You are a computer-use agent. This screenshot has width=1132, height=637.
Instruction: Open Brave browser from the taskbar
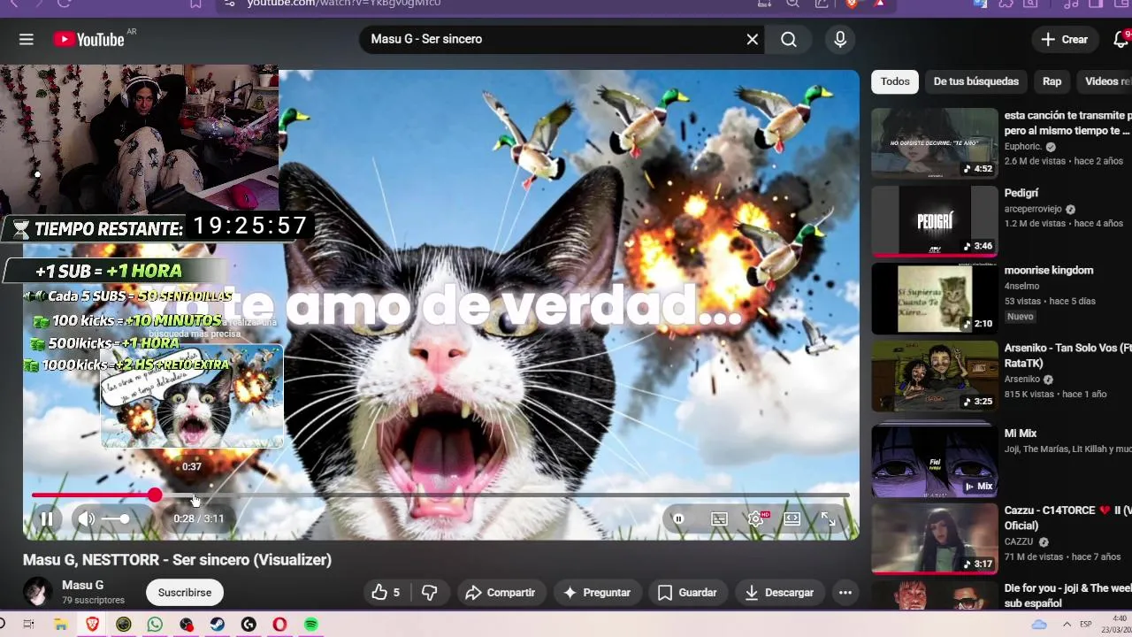click(x=92, y=625)
